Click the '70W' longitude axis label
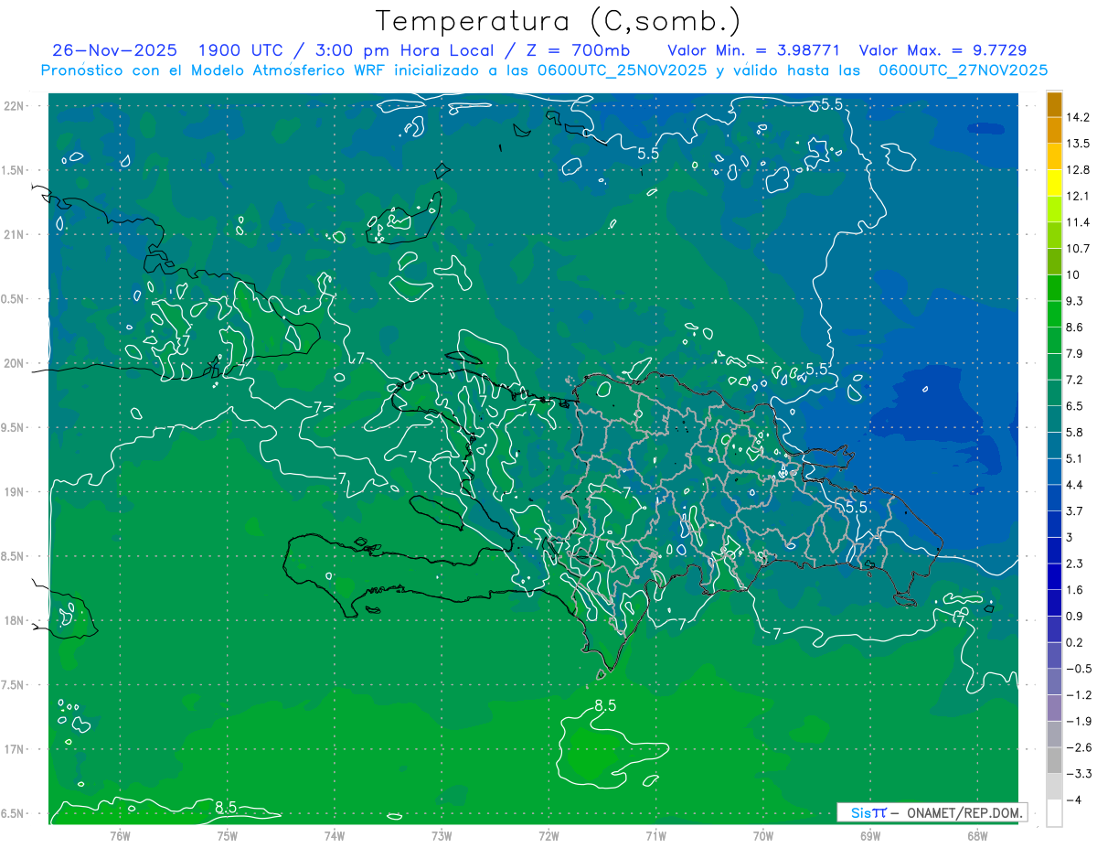 pos(763,836)
